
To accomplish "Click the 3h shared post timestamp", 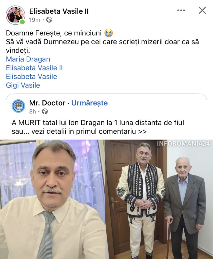I will point(33,111).
